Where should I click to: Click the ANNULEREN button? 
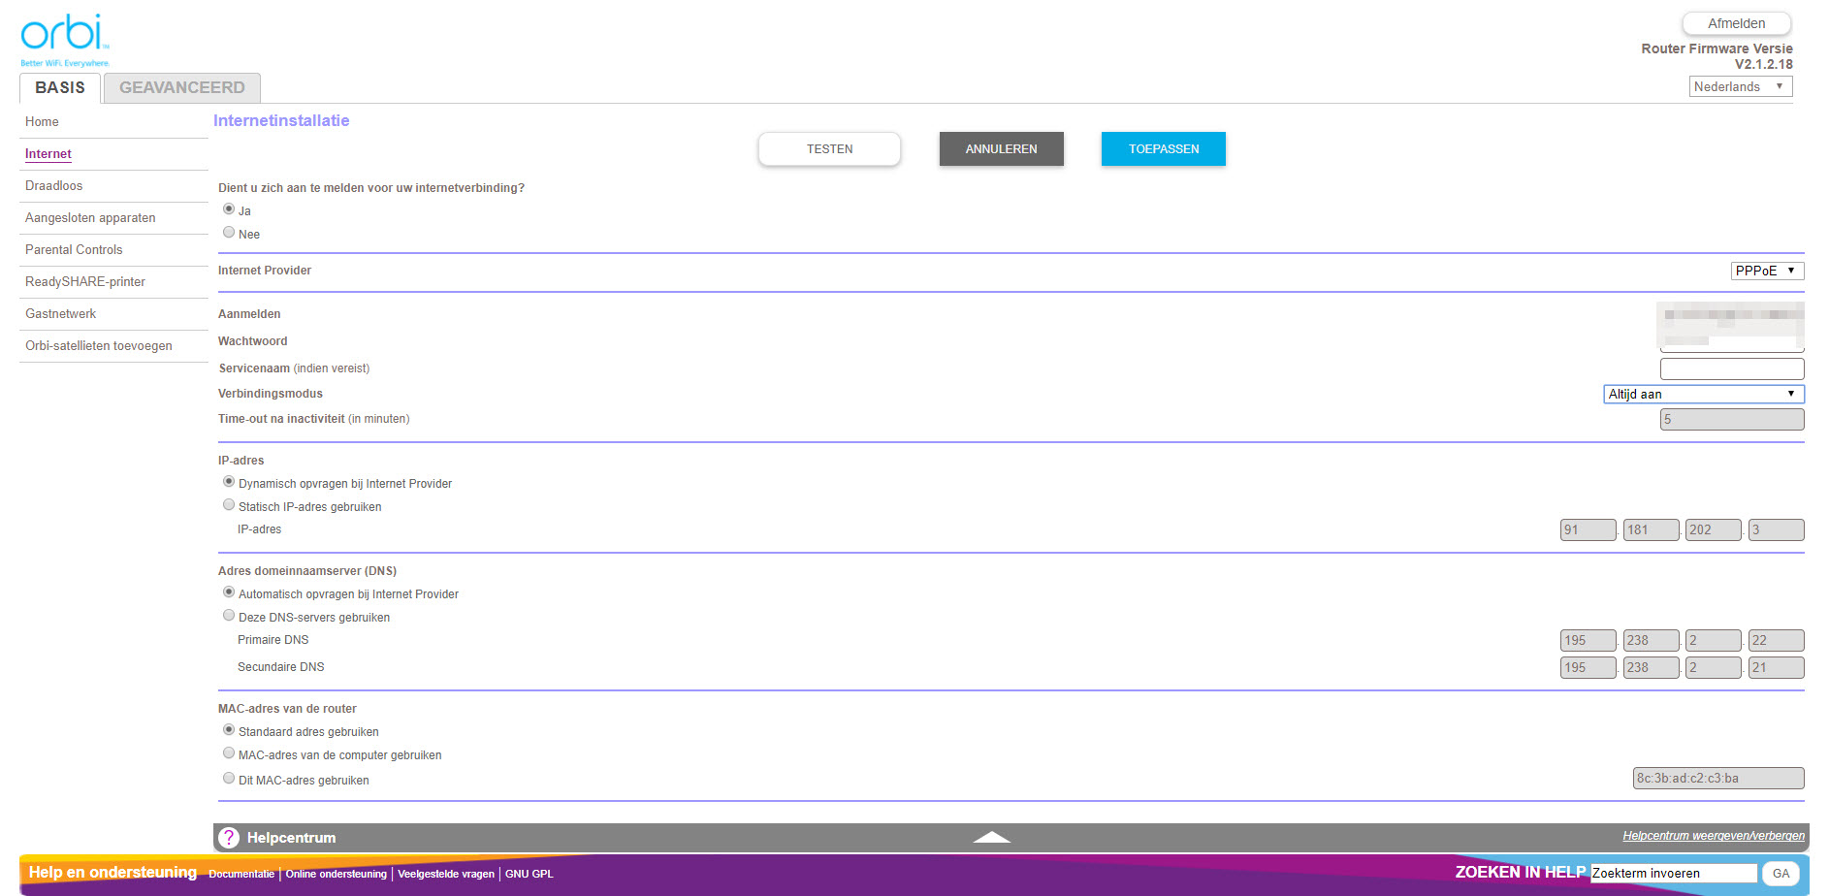1001,149
